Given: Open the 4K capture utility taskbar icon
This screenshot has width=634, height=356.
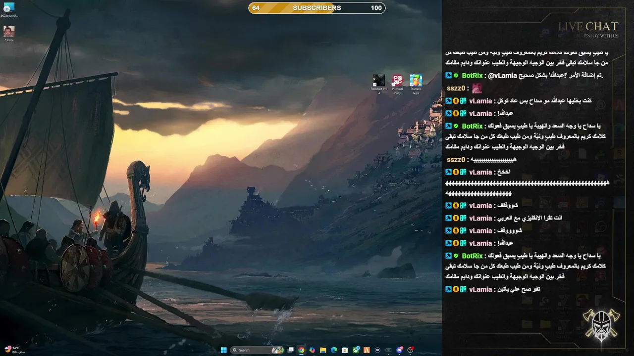Looking at the screenshot, I should click(377, 350).
